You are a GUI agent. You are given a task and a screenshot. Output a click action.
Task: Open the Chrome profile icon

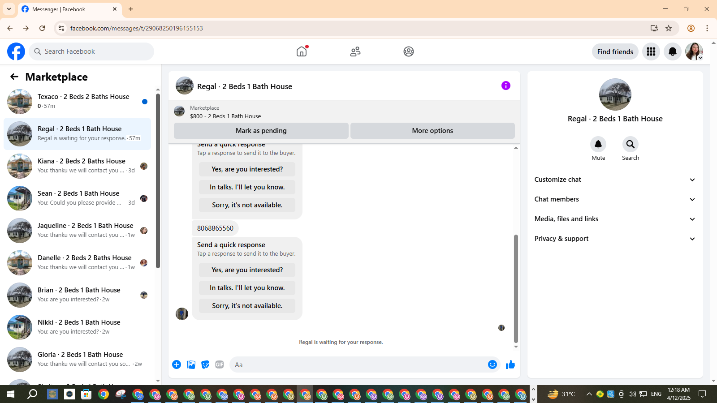coord(691,28)
